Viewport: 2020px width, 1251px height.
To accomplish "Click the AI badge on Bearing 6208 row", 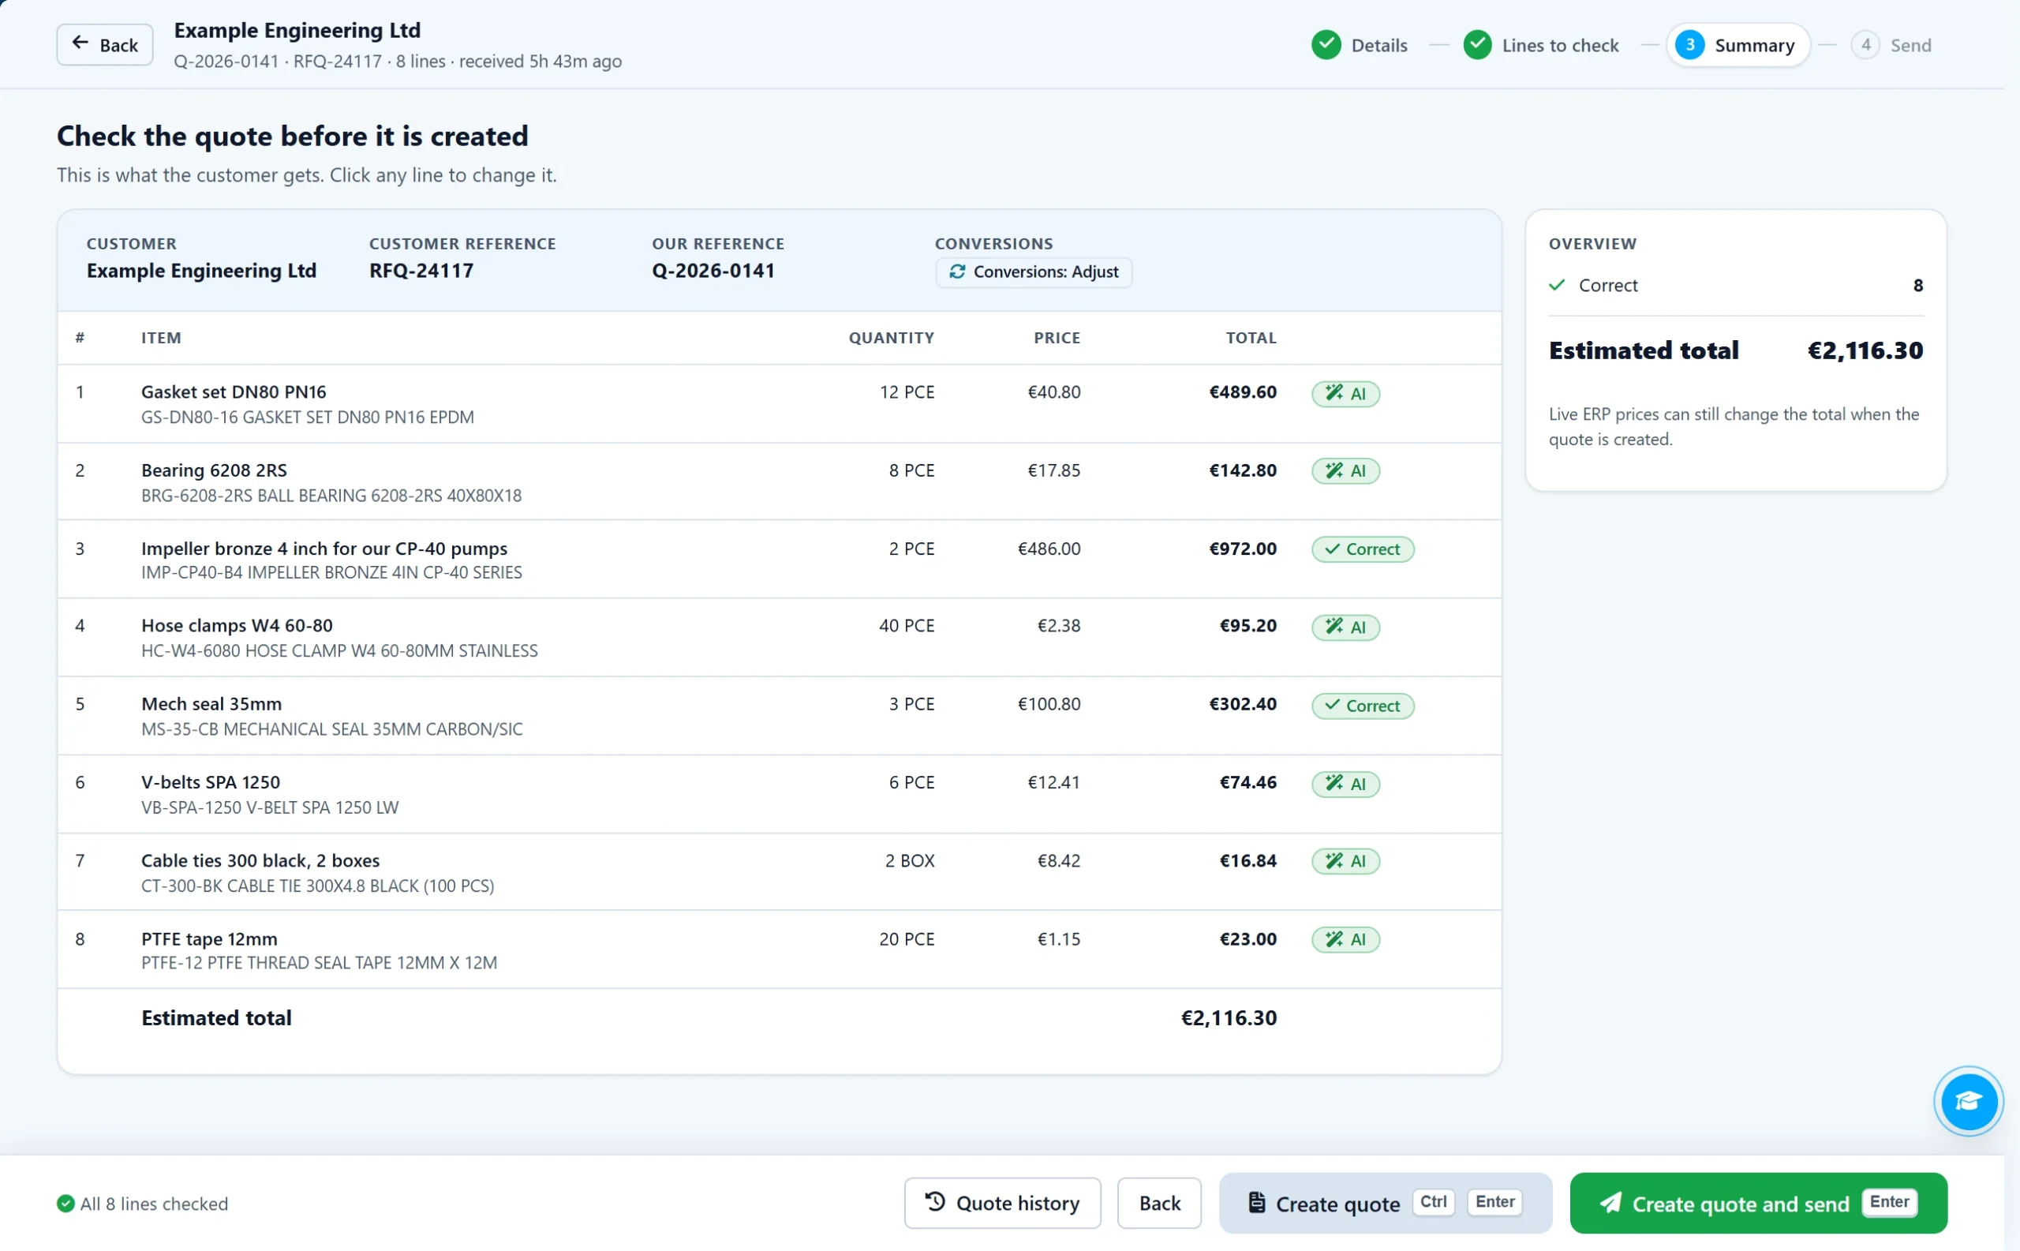I will [1345, 470].
